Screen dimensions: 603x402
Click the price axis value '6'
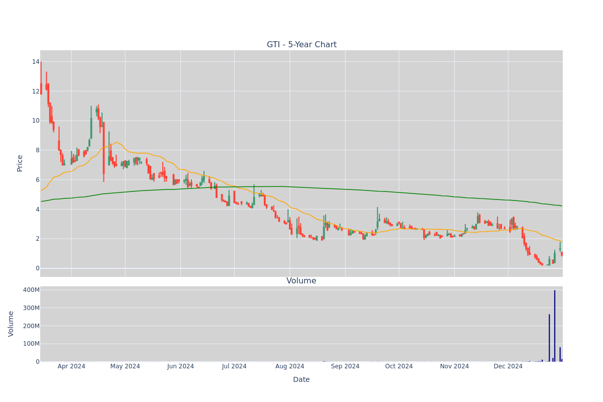click(x=38, y=180)
